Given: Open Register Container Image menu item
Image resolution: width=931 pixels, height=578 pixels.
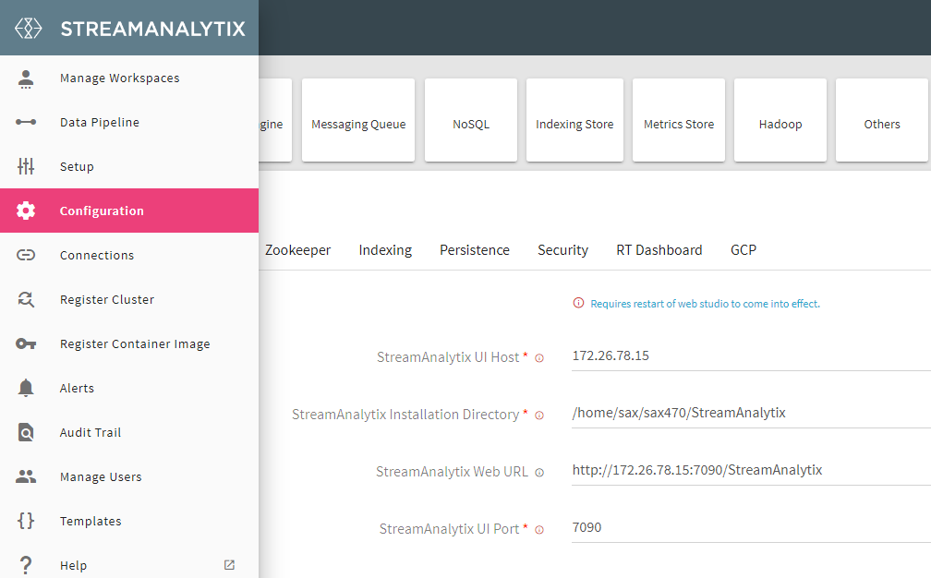Looking at the screenshot, I should tap(129, 343).
